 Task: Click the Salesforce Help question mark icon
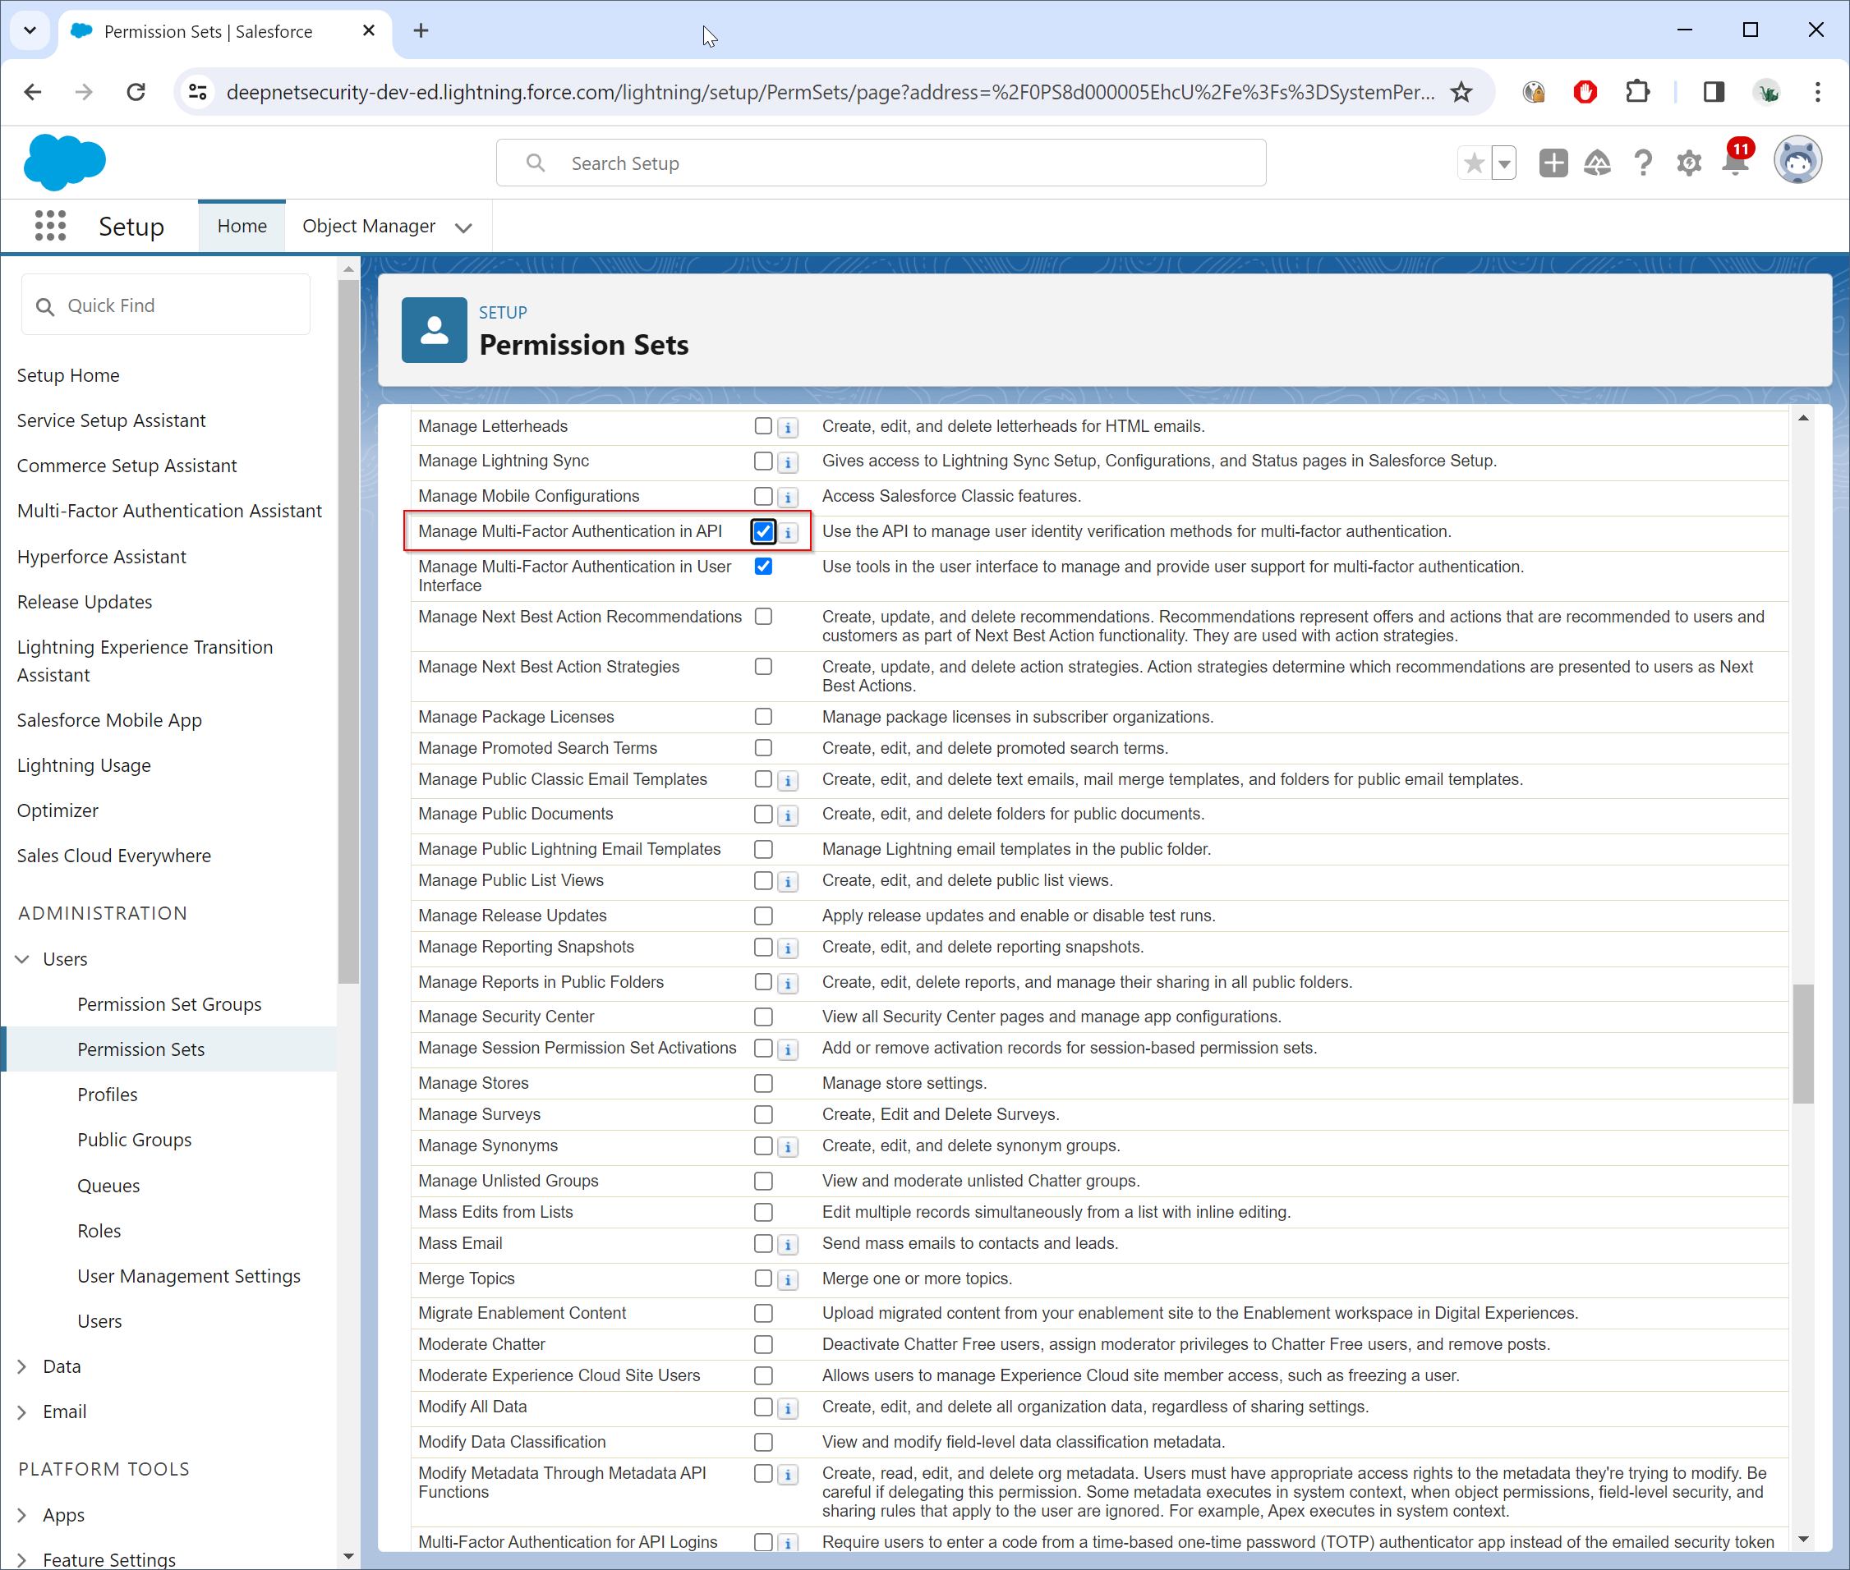pos(1642,163)
